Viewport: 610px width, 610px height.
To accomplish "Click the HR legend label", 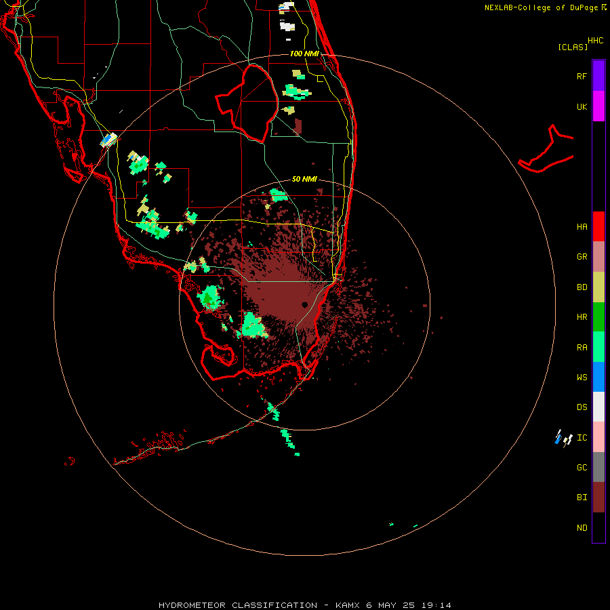I will pos(582,317).
